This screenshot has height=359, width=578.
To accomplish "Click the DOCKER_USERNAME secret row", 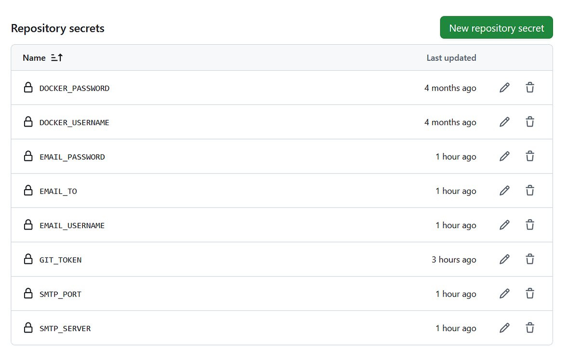I will click(x=74, y=122).
